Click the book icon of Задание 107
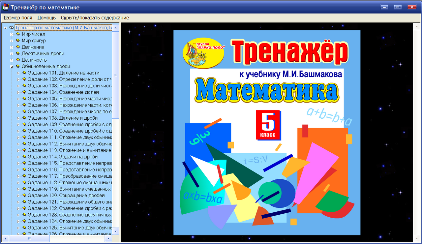The height and width of the screenshot is (244, 422). (24, 111)
